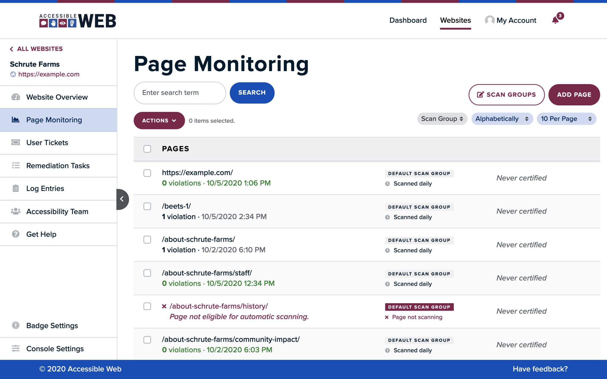The height and width of the screenshot is (379, 607).
Task: Click the Page Monitoring chart icon
Action: coord(16,120)
